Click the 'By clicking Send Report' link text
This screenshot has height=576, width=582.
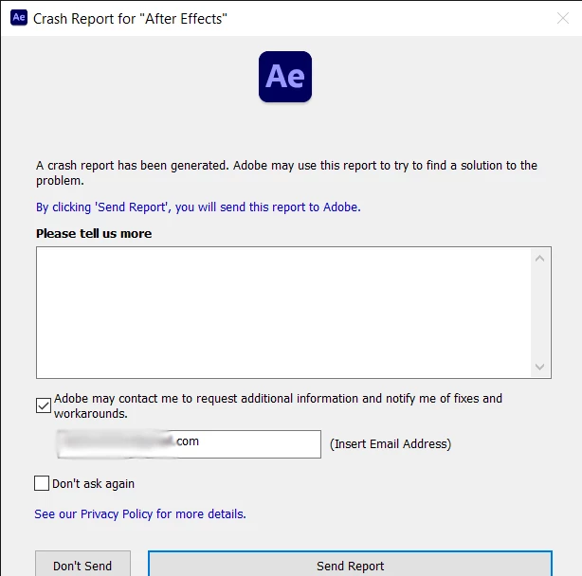click(198, 207)
